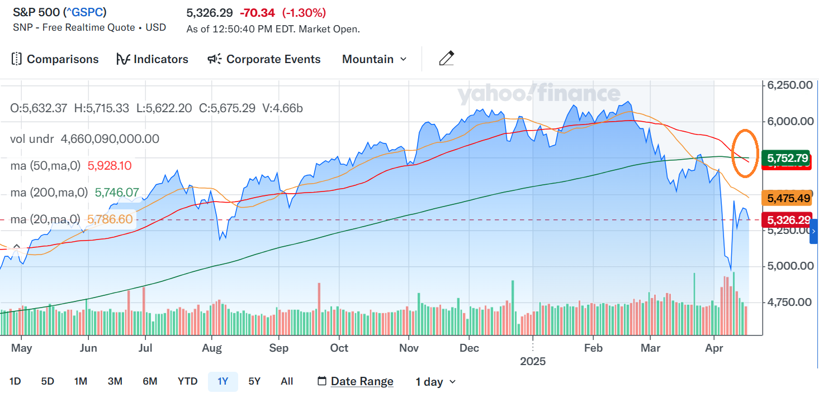Open the 1 day interval dropdown
This screenshot has width=819, height=393.
pos(435,382)
